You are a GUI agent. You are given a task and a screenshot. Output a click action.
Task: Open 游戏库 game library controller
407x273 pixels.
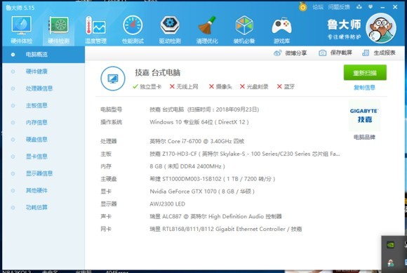(281, 30)
